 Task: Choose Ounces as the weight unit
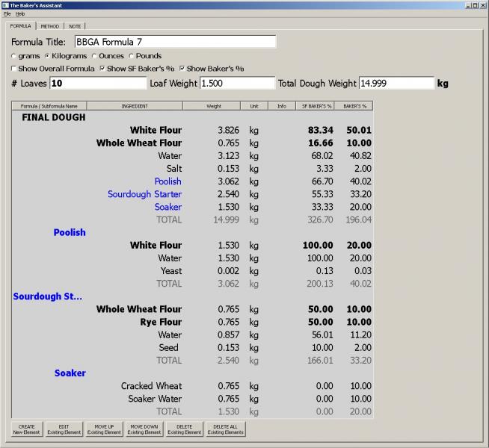[94, 56]
